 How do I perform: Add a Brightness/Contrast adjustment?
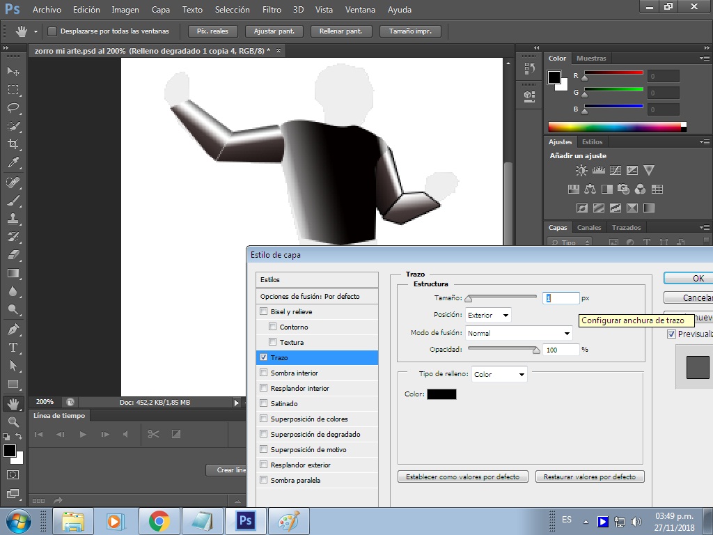click(x=581, y=171)
